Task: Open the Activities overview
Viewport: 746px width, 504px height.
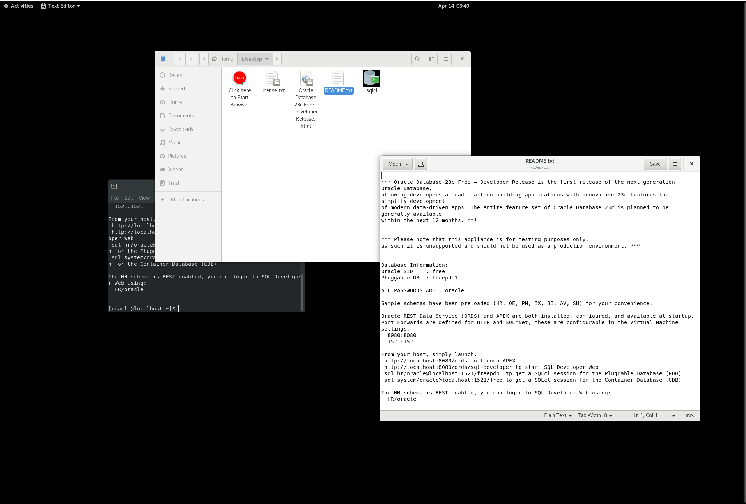Action: pyautogui.click(x=18, y=6)
